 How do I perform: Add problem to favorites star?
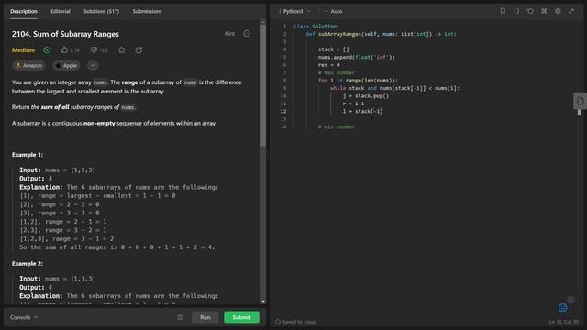coord(122,49)
